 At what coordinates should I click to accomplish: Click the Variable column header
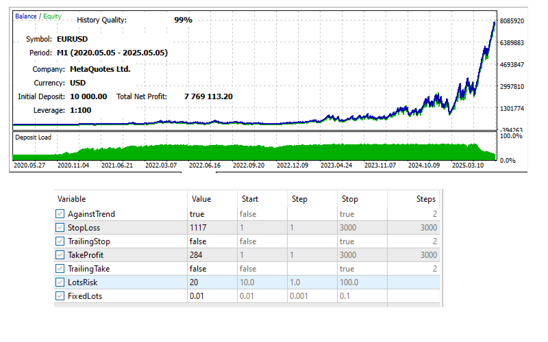tap(72, 199)
